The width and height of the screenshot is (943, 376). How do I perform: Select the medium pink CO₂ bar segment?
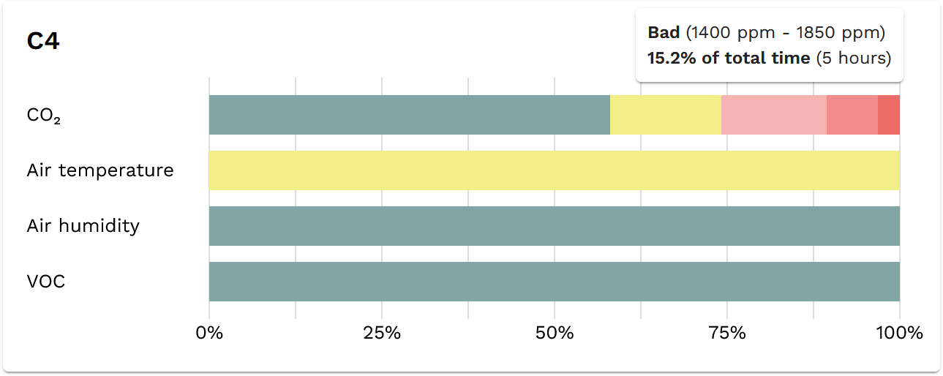click(x=852, y=115)
